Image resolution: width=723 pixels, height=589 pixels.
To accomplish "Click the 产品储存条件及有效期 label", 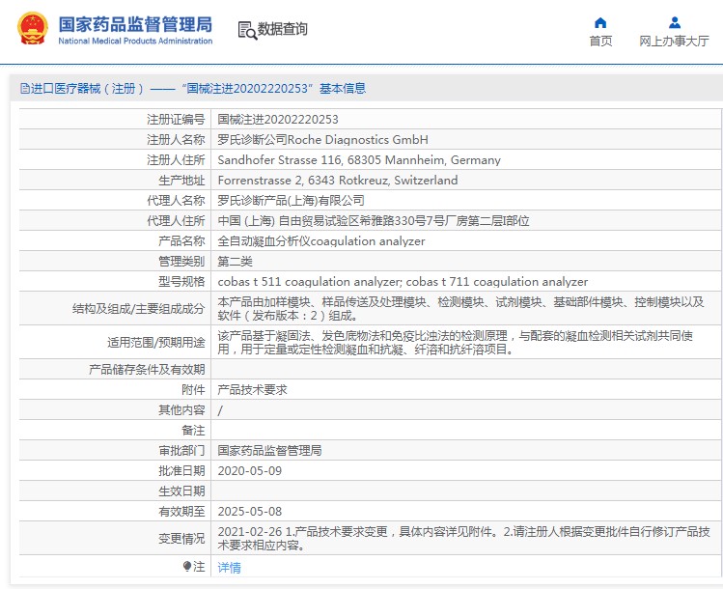I will [x=147, y=370].
